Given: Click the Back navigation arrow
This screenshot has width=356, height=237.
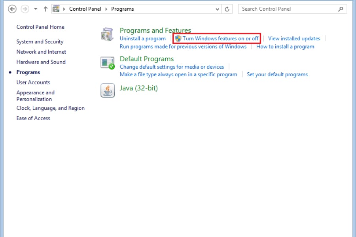Looking at the screenshot, I should (x=12, y=9).
